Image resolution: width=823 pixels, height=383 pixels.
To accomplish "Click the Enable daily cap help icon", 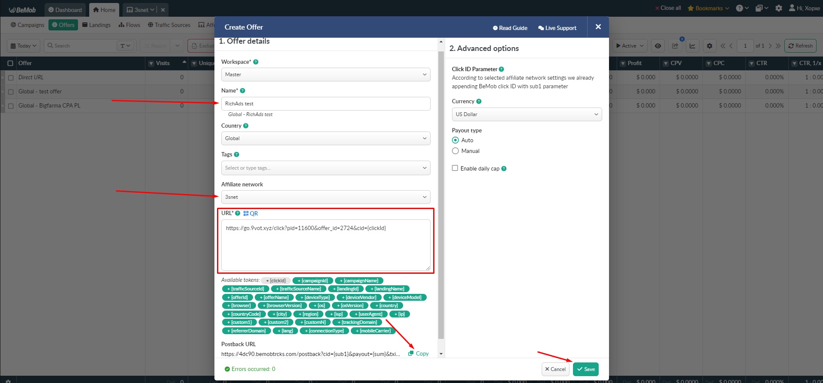I will click(x=504, y=168).
